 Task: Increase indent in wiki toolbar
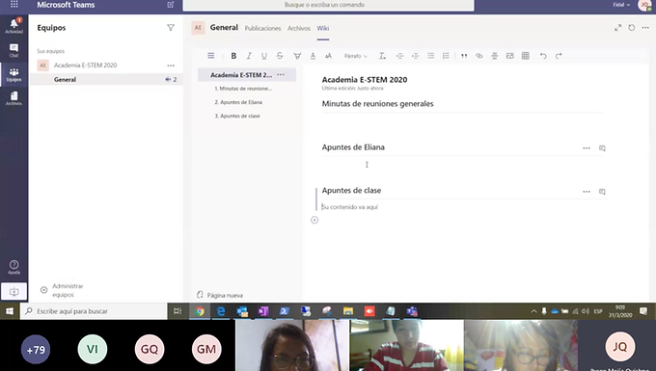(415, 56)
